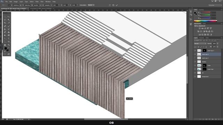Select the Type tool
This screenshot has width=223, height=125.
9,39
